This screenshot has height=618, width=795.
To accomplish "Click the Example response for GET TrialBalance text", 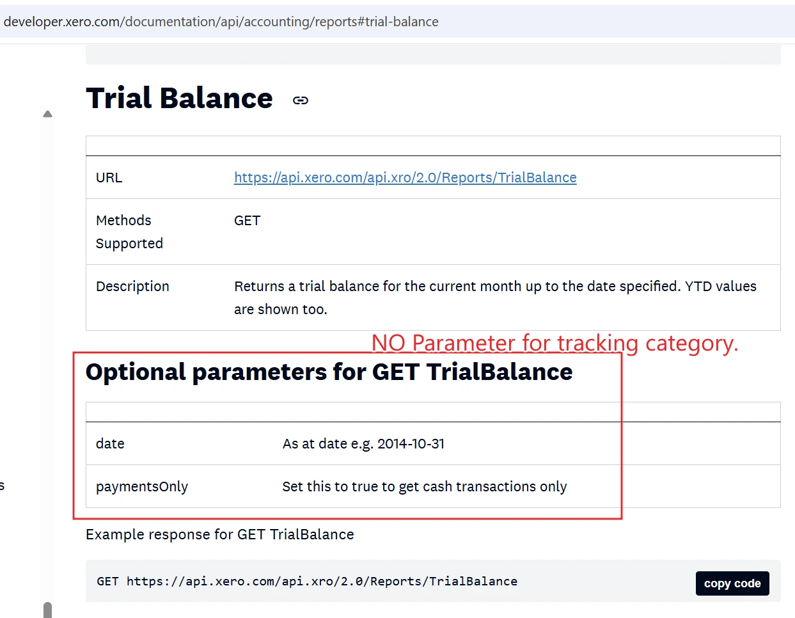I will (219, 535).
